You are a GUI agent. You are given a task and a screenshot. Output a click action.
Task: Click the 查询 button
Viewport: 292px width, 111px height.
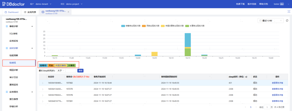pos(81,71)
